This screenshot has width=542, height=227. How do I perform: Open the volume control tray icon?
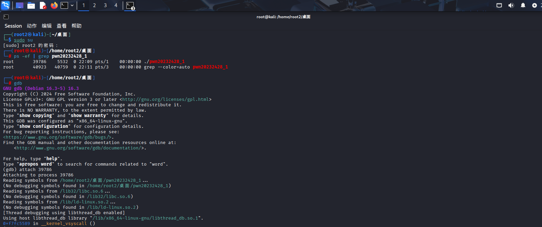pos(511,5)
